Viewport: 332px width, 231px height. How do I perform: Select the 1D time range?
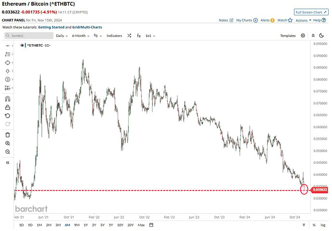21,225
